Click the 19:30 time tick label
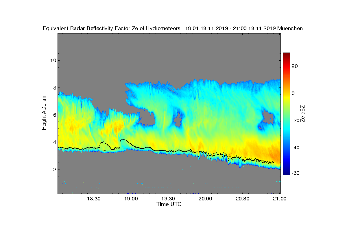This screenshot has width=347, height=231. (x=168, y=199)
